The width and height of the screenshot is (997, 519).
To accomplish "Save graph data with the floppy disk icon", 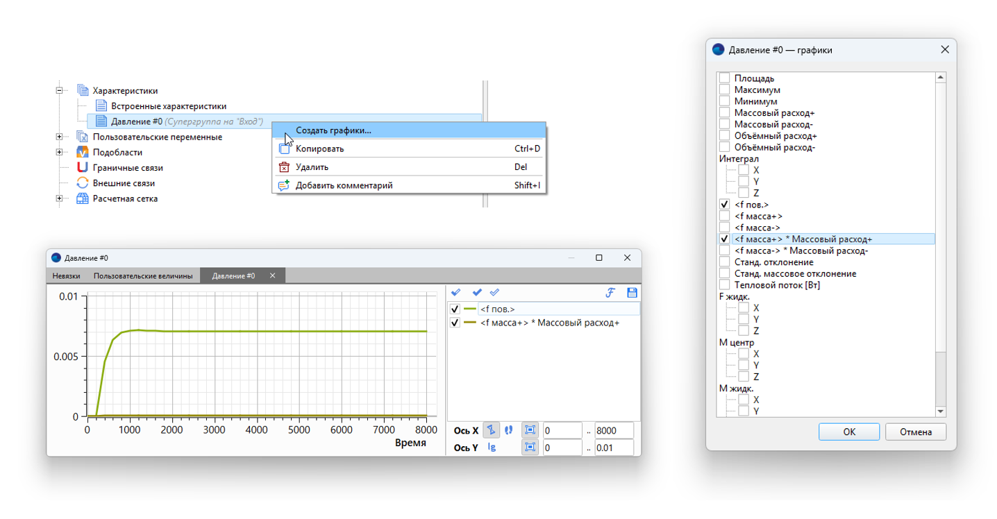I will (x=632, y=293).
